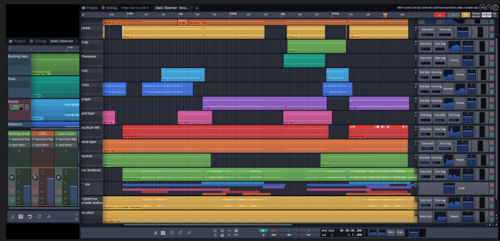Viewport: 500px width, 241px height.
Task: Mute the Backing Guitar mixer channel
Action: click(12, 192)
